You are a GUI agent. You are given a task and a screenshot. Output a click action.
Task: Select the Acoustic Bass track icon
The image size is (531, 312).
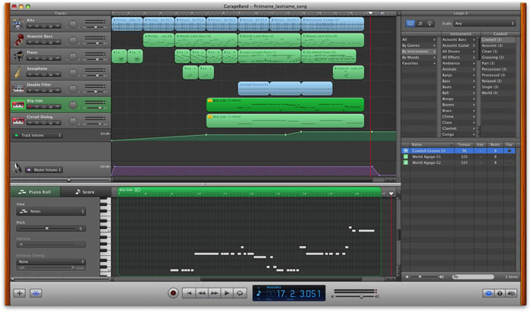point(18,40)
